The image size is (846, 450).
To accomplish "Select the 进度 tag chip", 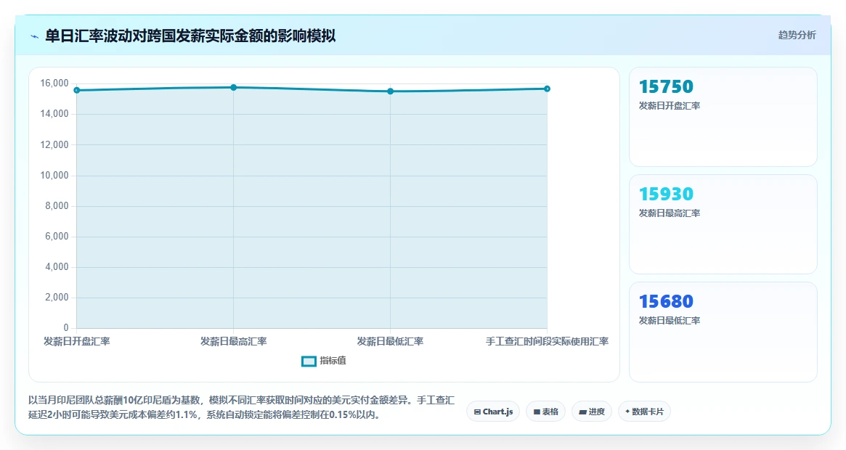I will (x=591, y=411).
